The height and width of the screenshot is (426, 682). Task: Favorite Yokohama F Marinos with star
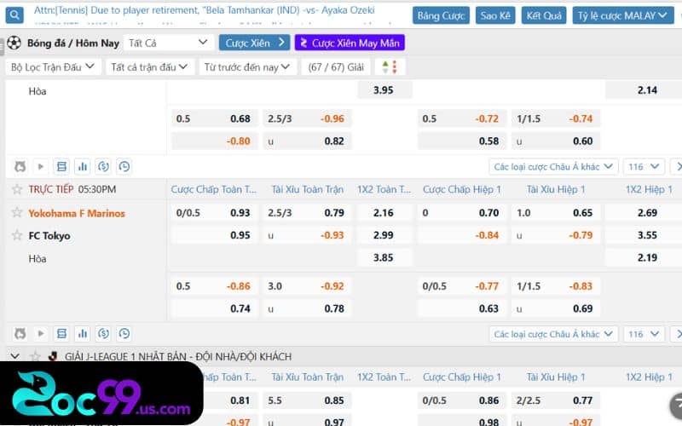coord(15,213)
